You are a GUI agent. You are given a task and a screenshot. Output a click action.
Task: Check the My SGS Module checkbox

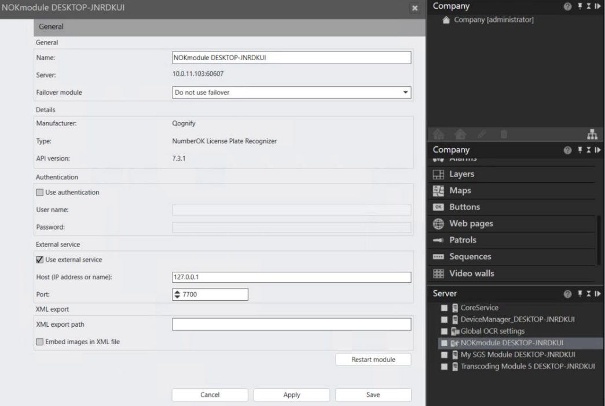tap(444, 355)
